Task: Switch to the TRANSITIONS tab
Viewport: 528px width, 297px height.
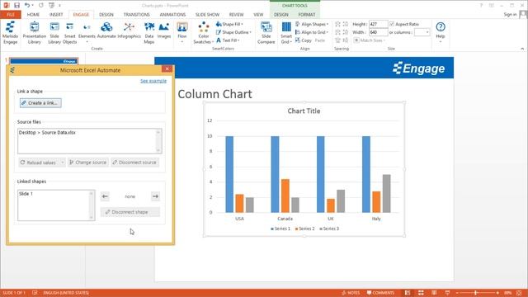Action: point(136,15)
